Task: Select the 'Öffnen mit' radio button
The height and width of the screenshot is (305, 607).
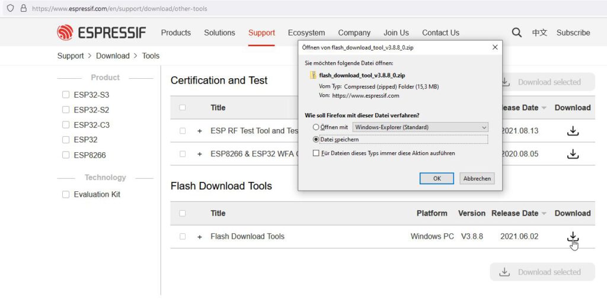Action: (316, 127)
